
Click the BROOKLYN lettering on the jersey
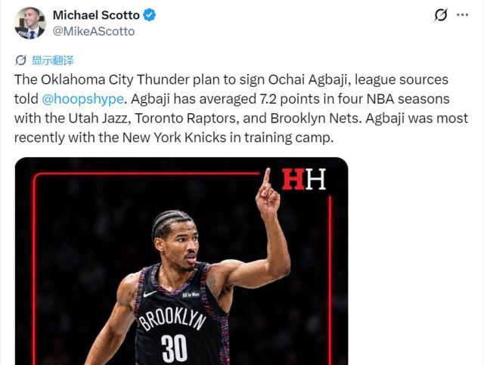pyautogui.click(x=172, y=320)
